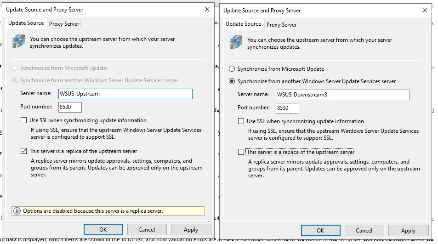Click Apply in the left dialog

coord(191,229)
